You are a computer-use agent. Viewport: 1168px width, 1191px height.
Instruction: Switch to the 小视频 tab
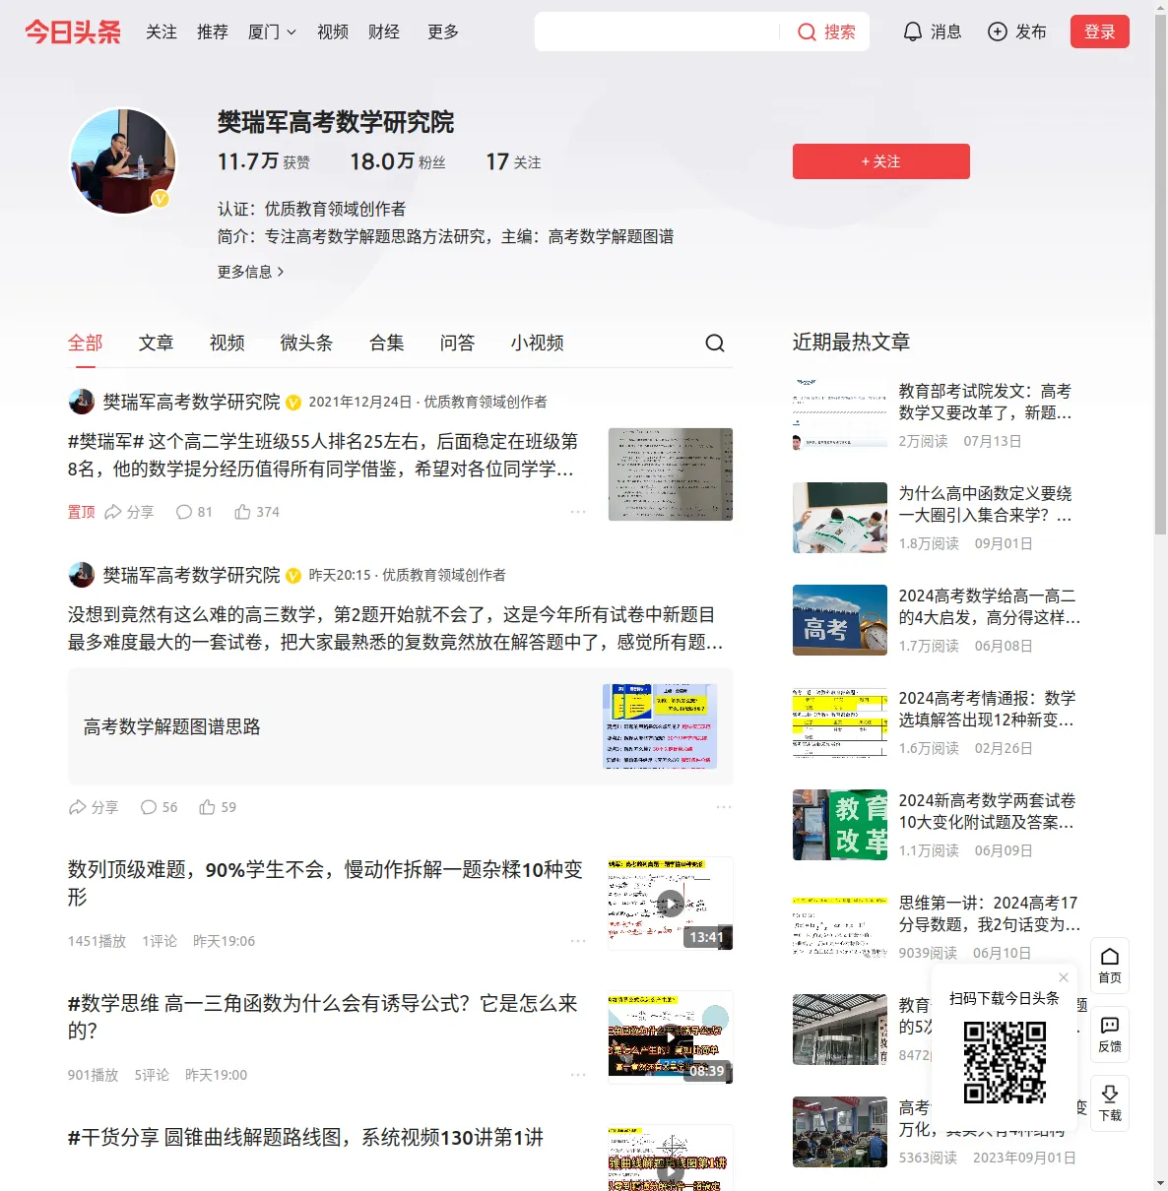[x=538, y=343]
